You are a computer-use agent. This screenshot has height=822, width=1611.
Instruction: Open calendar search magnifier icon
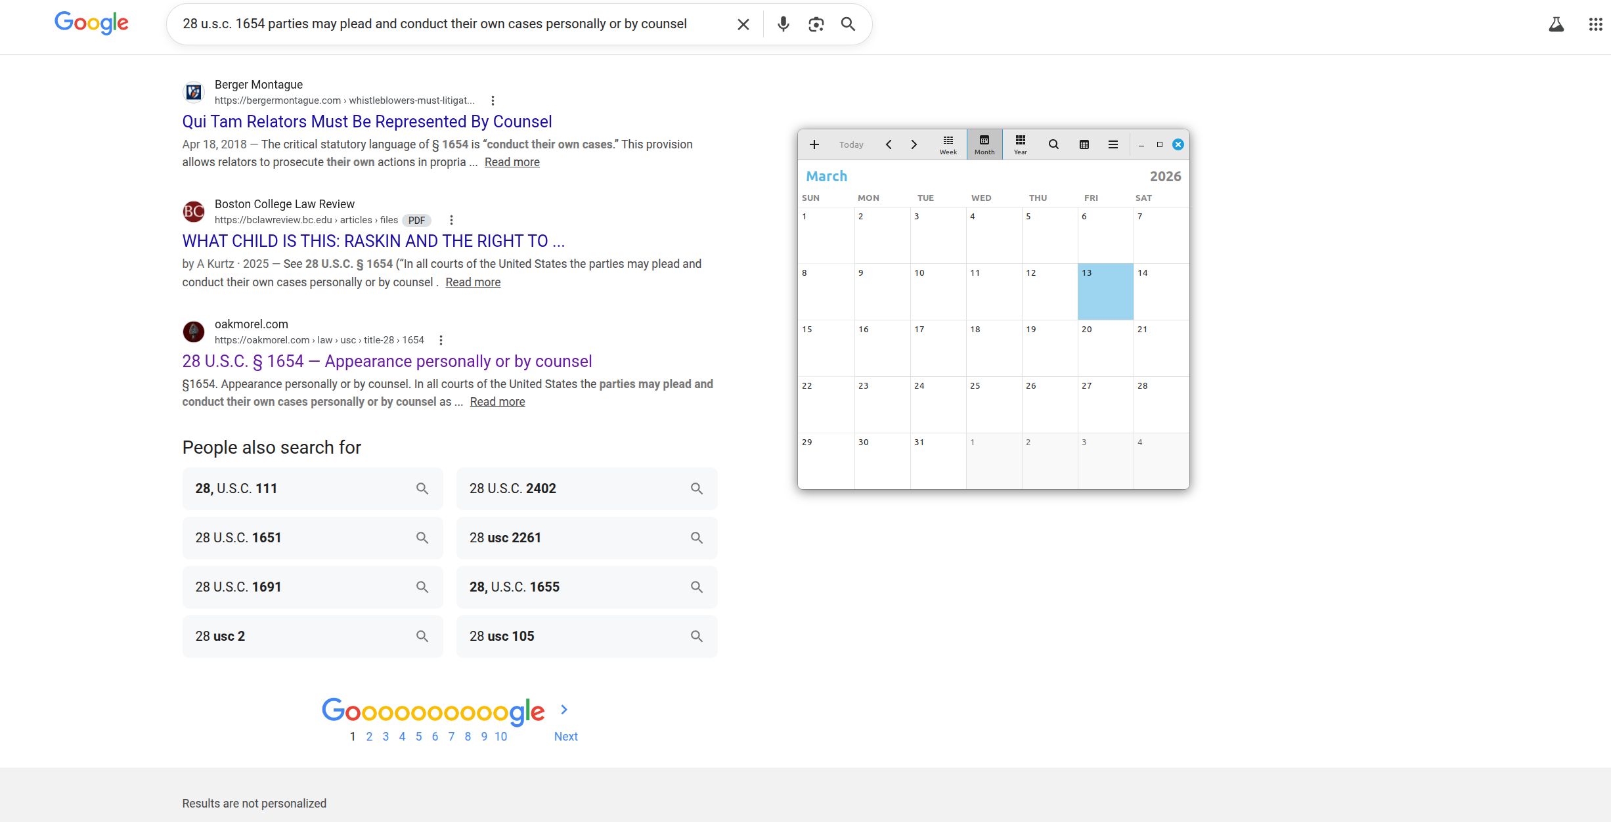pyautogui.click(x=1053, y=144)
